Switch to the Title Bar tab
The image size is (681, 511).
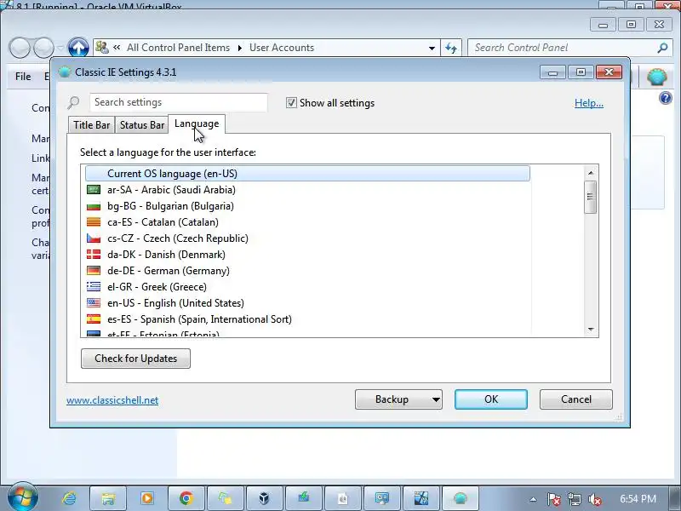tap(92, 125)
